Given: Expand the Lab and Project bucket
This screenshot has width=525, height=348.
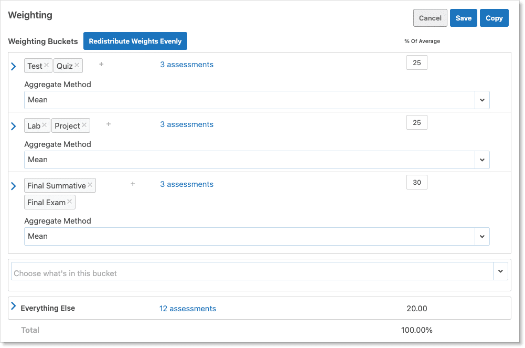Looking at the screenshot, I should 14,126.
